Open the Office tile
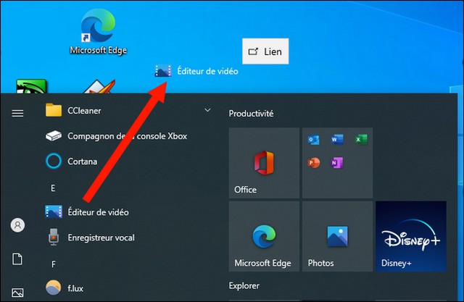Viewport: 464px width, 302px height. [264, 163]
